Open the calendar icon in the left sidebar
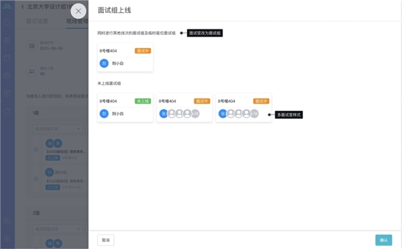 (x=7, y=58)
